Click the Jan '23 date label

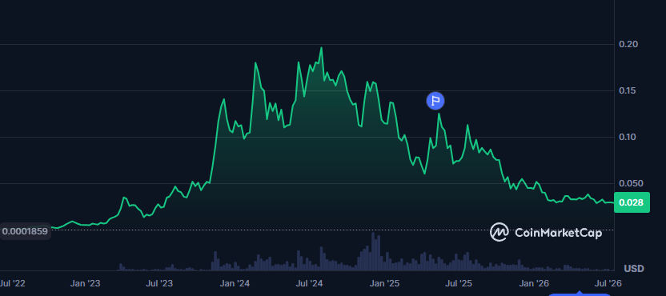pyautogui.click(x=86, y=283)
